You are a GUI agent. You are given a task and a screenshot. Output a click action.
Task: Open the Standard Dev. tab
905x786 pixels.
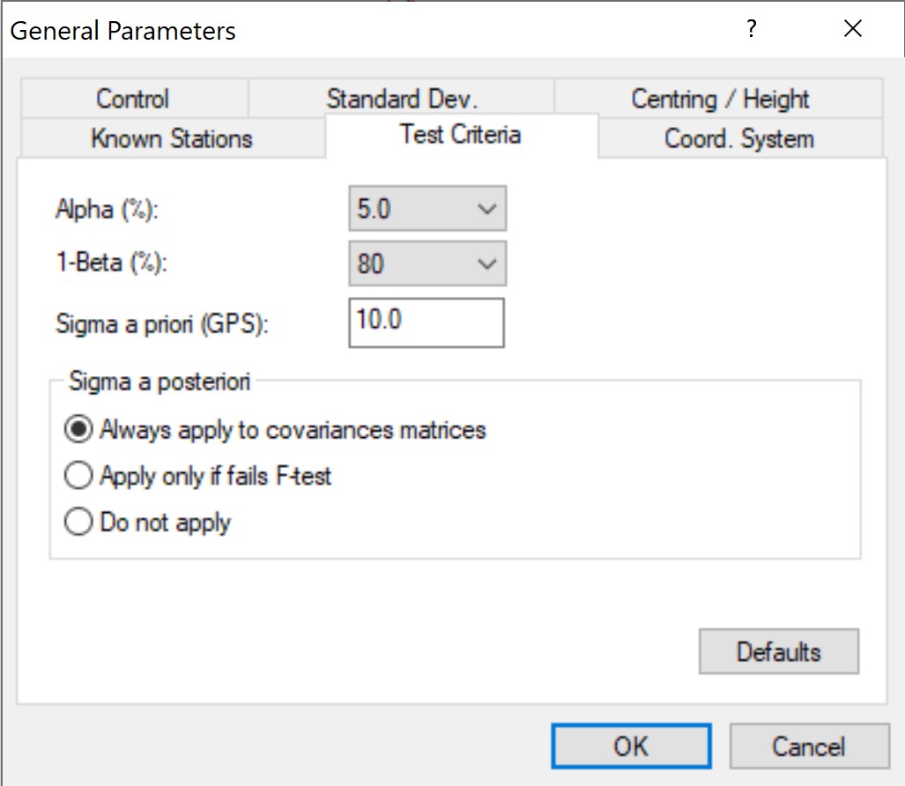[402, 99]
